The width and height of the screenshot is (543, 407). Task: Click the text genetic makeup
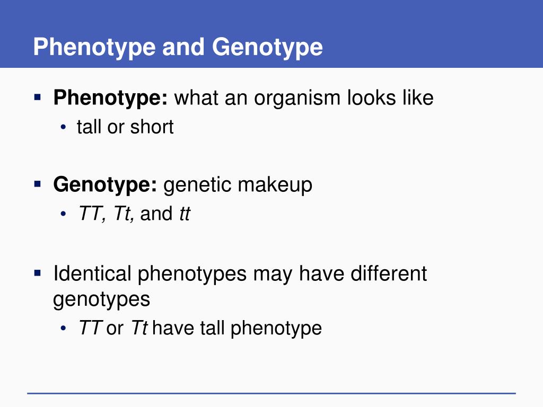tap(238, 185)
